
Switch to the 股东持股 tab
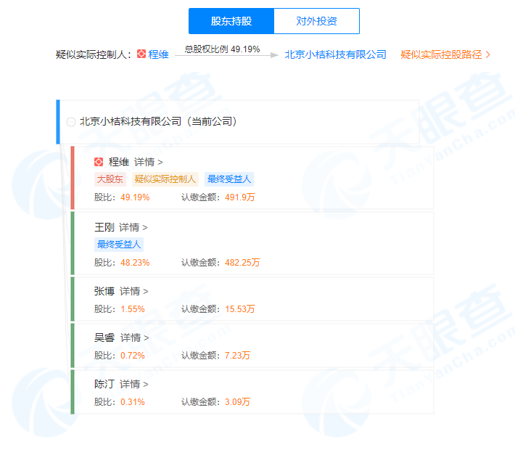(x=231, y=21)
